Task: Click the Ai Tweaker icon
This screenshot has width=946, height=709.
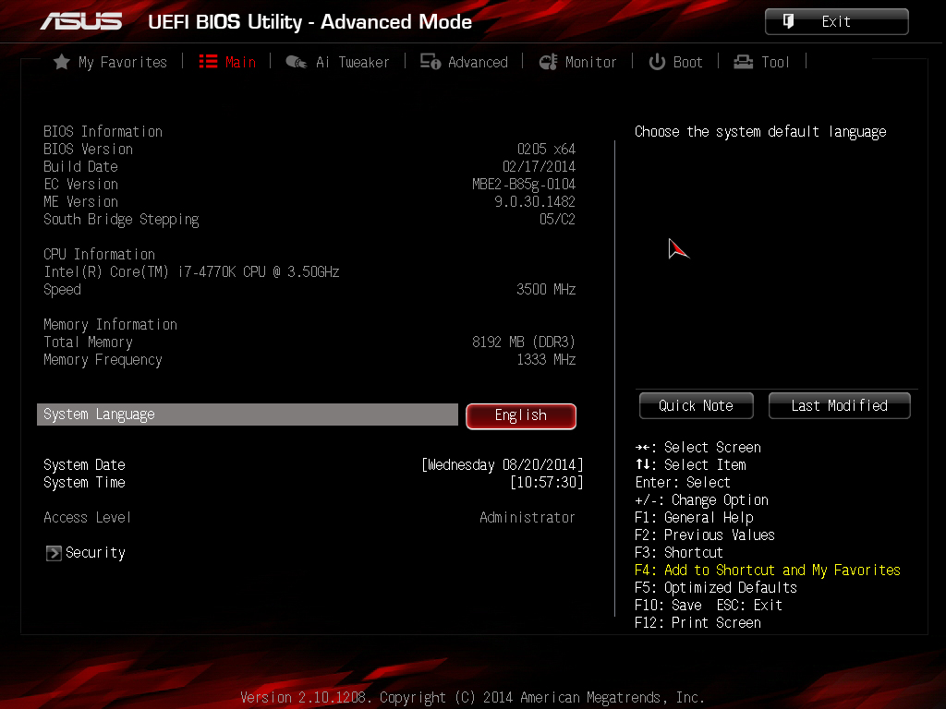Action: [297, 62]
